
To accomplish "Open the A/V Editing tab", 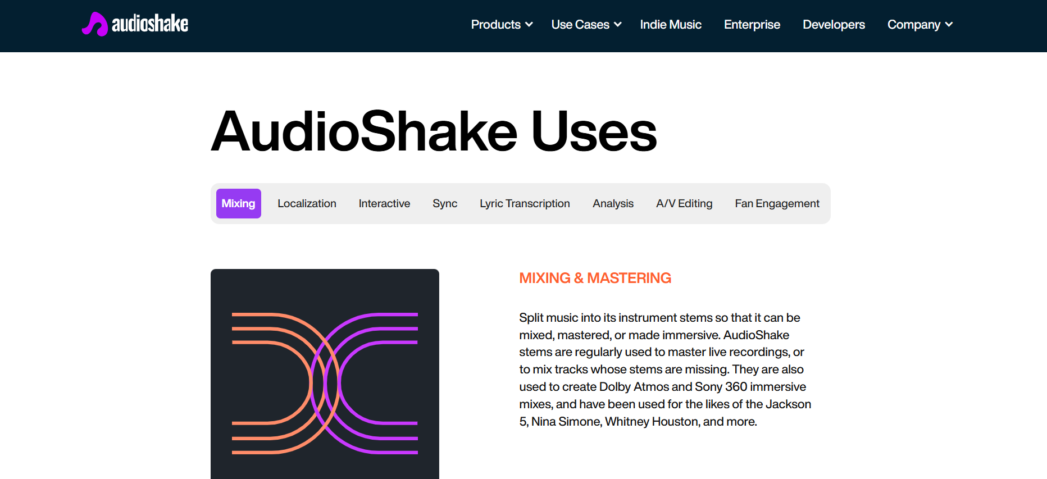I will (684, 203).
